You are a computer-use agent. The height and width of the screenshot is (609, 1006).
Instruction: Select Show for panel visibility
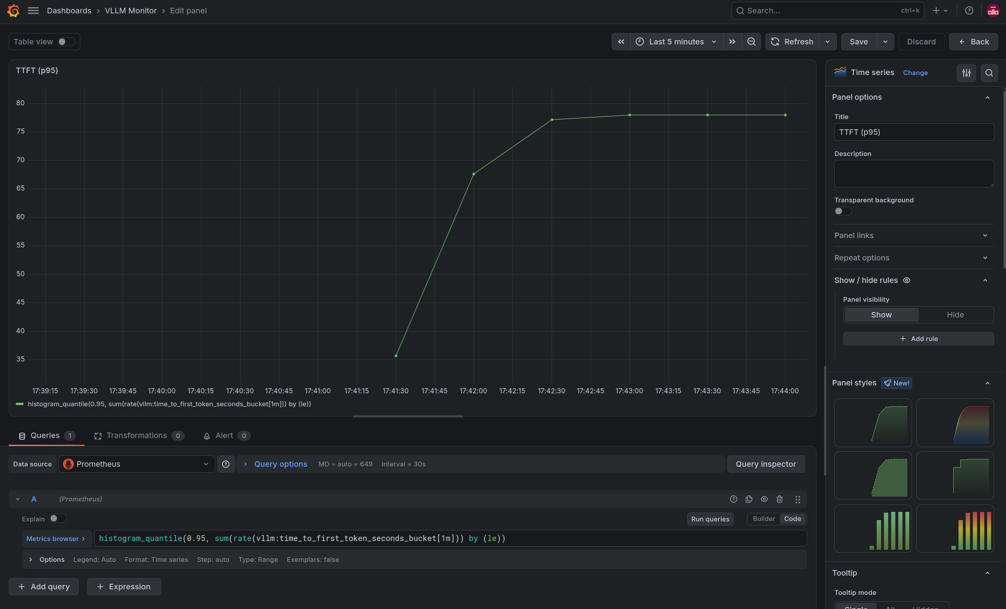(881, 315)
